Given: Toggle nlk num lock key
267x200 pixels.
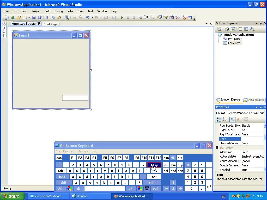Looking at the screenshot, I should pyautogui.click(x=187, y=165).
